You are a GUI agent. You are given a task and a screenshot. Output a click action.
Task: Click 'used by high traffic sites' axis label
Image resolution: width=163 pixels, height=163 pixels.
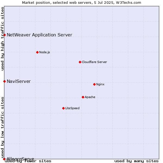click(2, 39)
